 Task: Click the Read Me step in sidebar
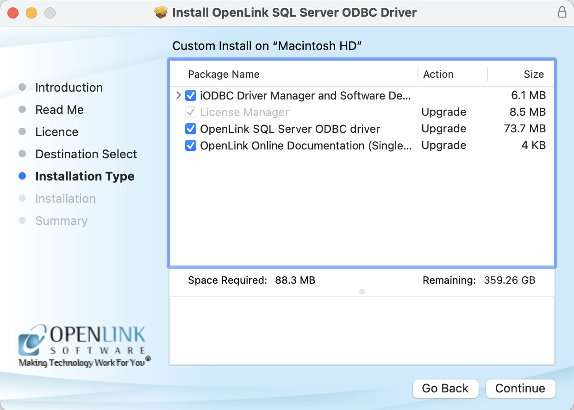[59, 110]
